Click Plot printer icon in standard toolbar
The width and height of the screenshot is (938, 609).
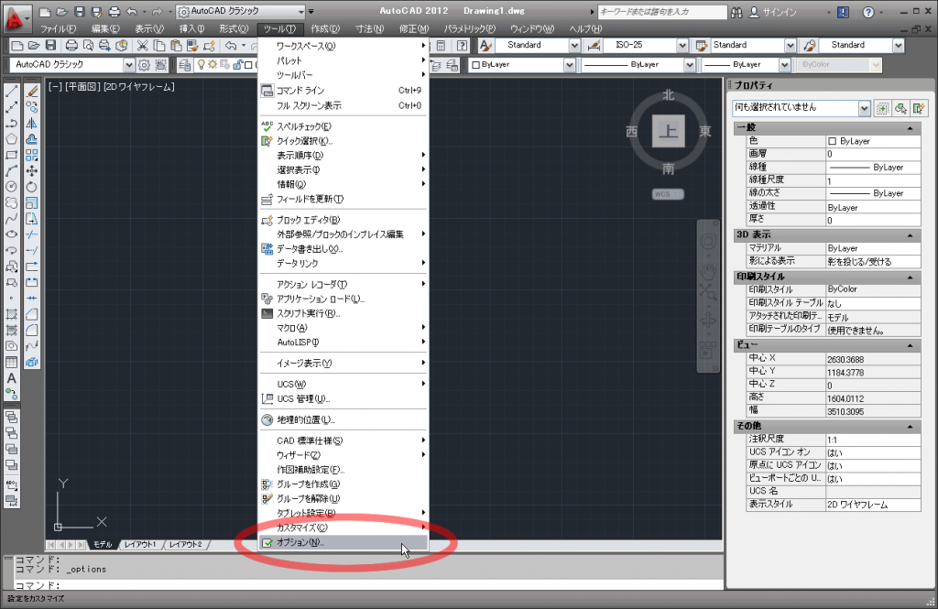[71, 46]
